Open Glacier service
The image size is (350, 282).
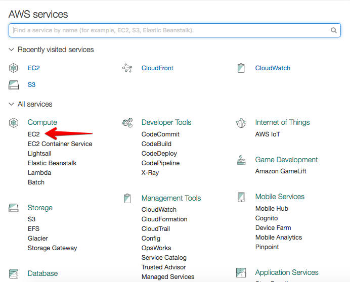[38, 238]
